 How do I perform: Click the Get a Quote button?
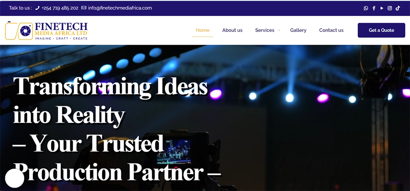[x=381, y=30]
